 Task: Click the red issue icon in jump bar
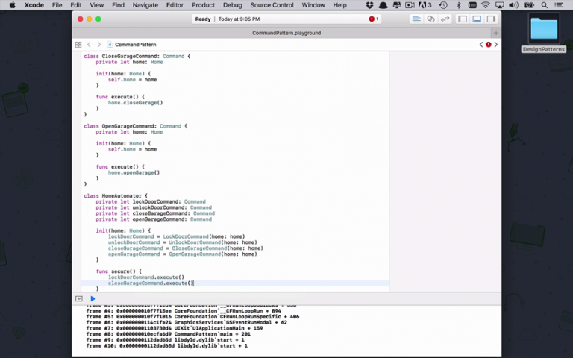(x=488, y=45)
